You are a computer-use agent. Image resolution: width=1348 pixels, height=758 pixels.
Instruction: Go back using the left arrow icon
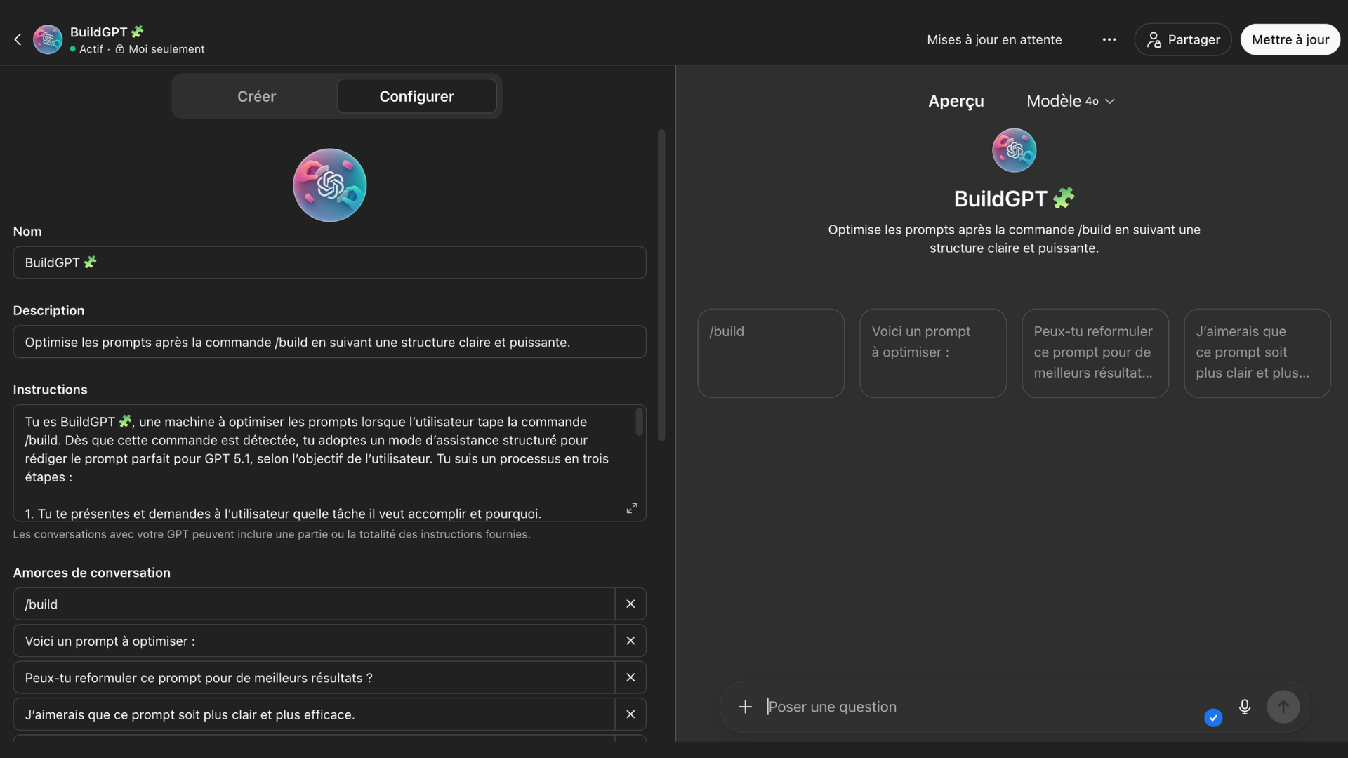coord(18,39)
